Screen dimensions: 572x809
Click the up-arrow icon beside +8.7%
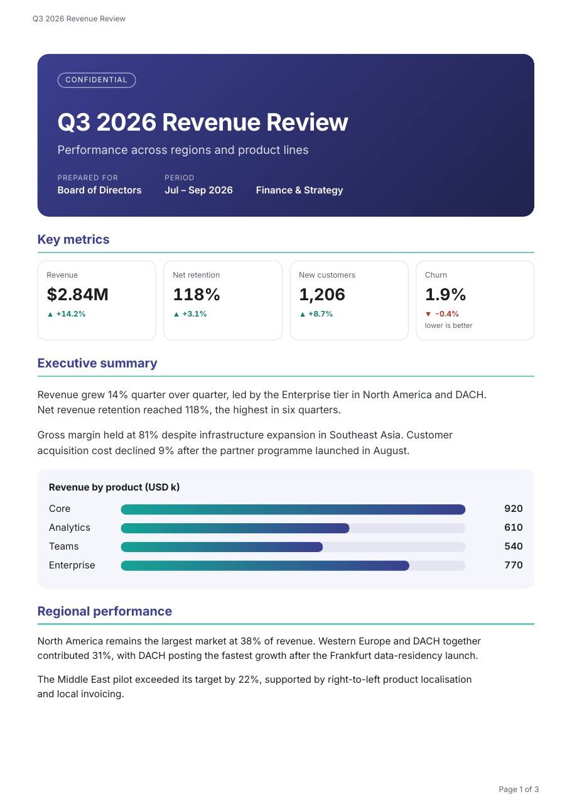pyautogui.click(x=303, y=314)
